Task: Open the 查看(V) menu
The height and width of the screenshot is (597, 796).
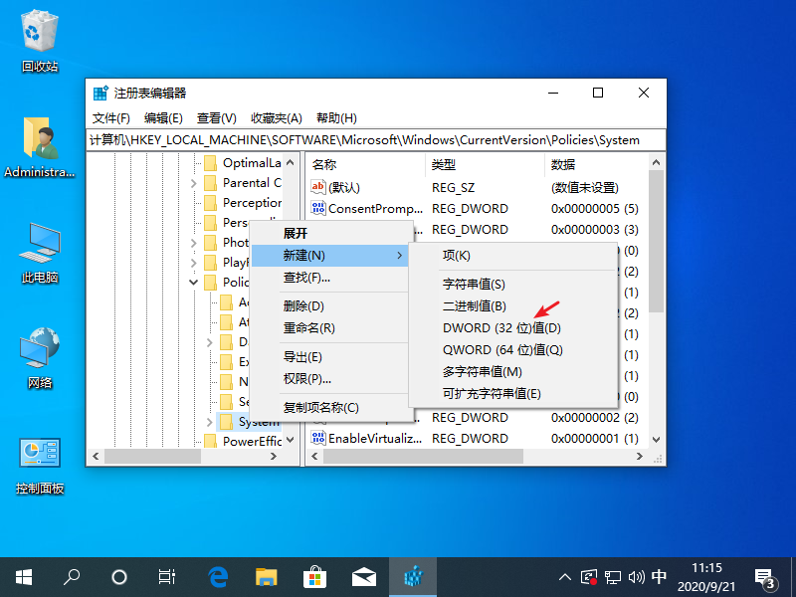Action: click(x=217, y=117)
